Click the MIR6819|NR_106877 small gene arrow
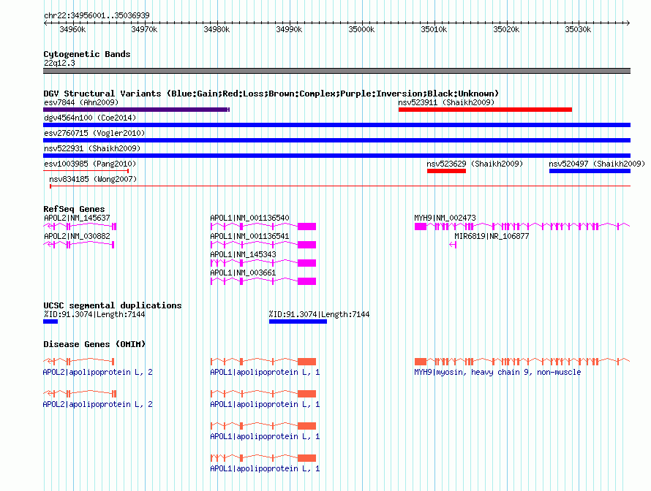Image resolution: width=651 pixels, height=491 pixels. pyautogui.click(x=453, y=245)
